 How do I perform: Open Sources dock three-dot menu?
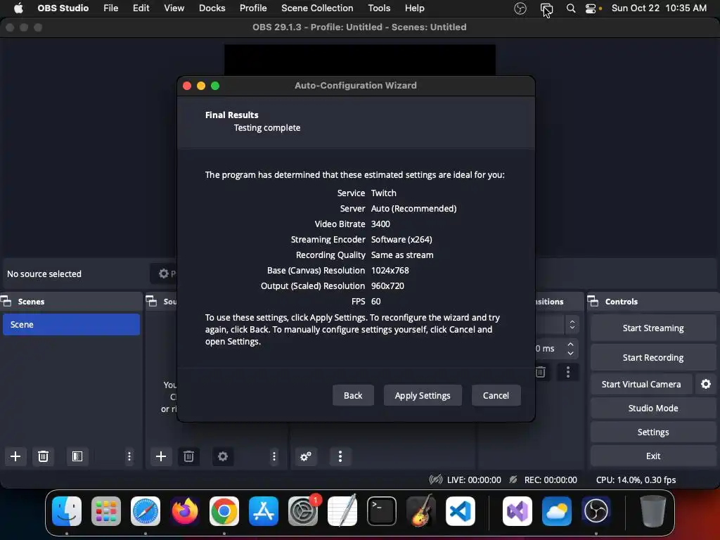[x=274, y=456]
